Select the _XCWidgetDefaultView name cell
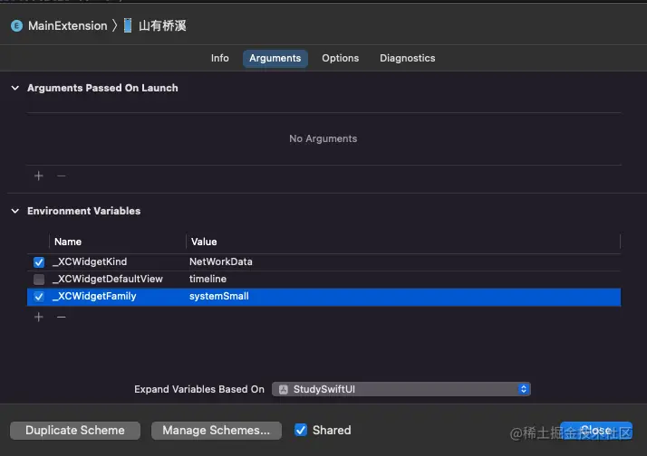This screenshot has width=647, height=456. 107,279
